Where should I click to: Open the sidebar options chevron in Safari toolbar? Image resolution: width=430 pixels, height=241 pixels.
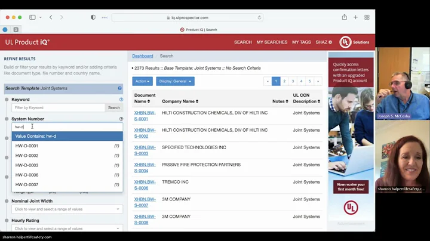coord(41,17)
